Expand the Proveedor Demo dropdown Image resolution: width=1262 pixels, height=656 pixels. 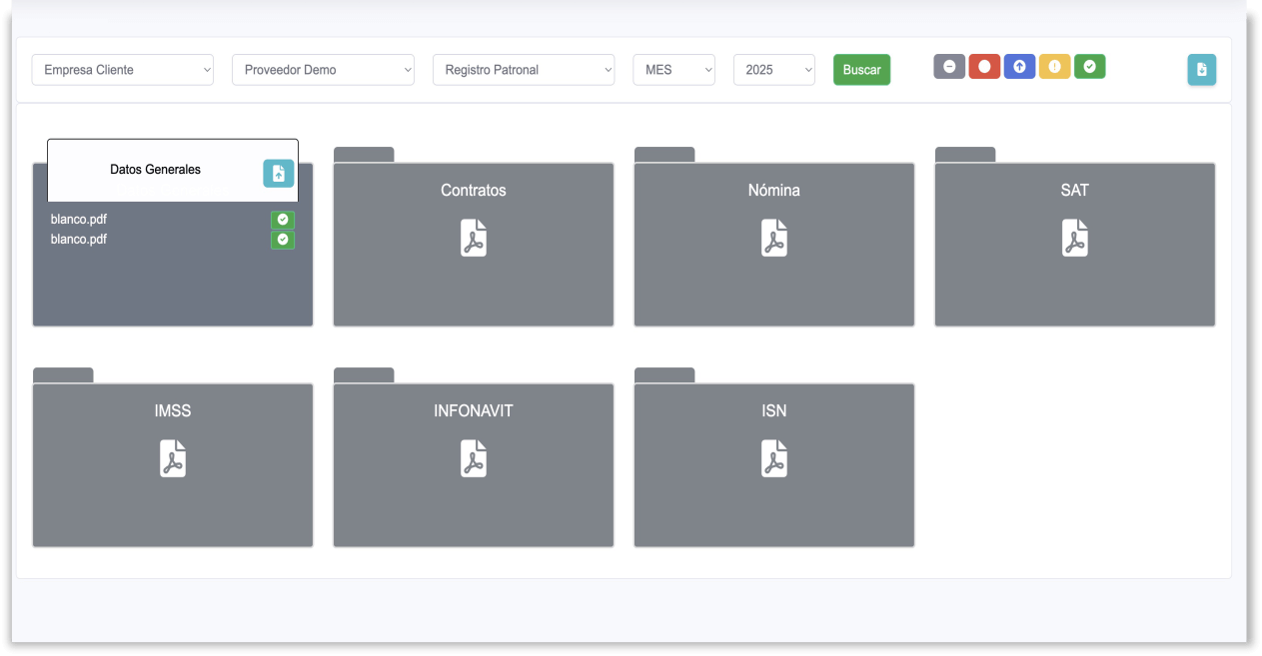[x=323, y=70]
